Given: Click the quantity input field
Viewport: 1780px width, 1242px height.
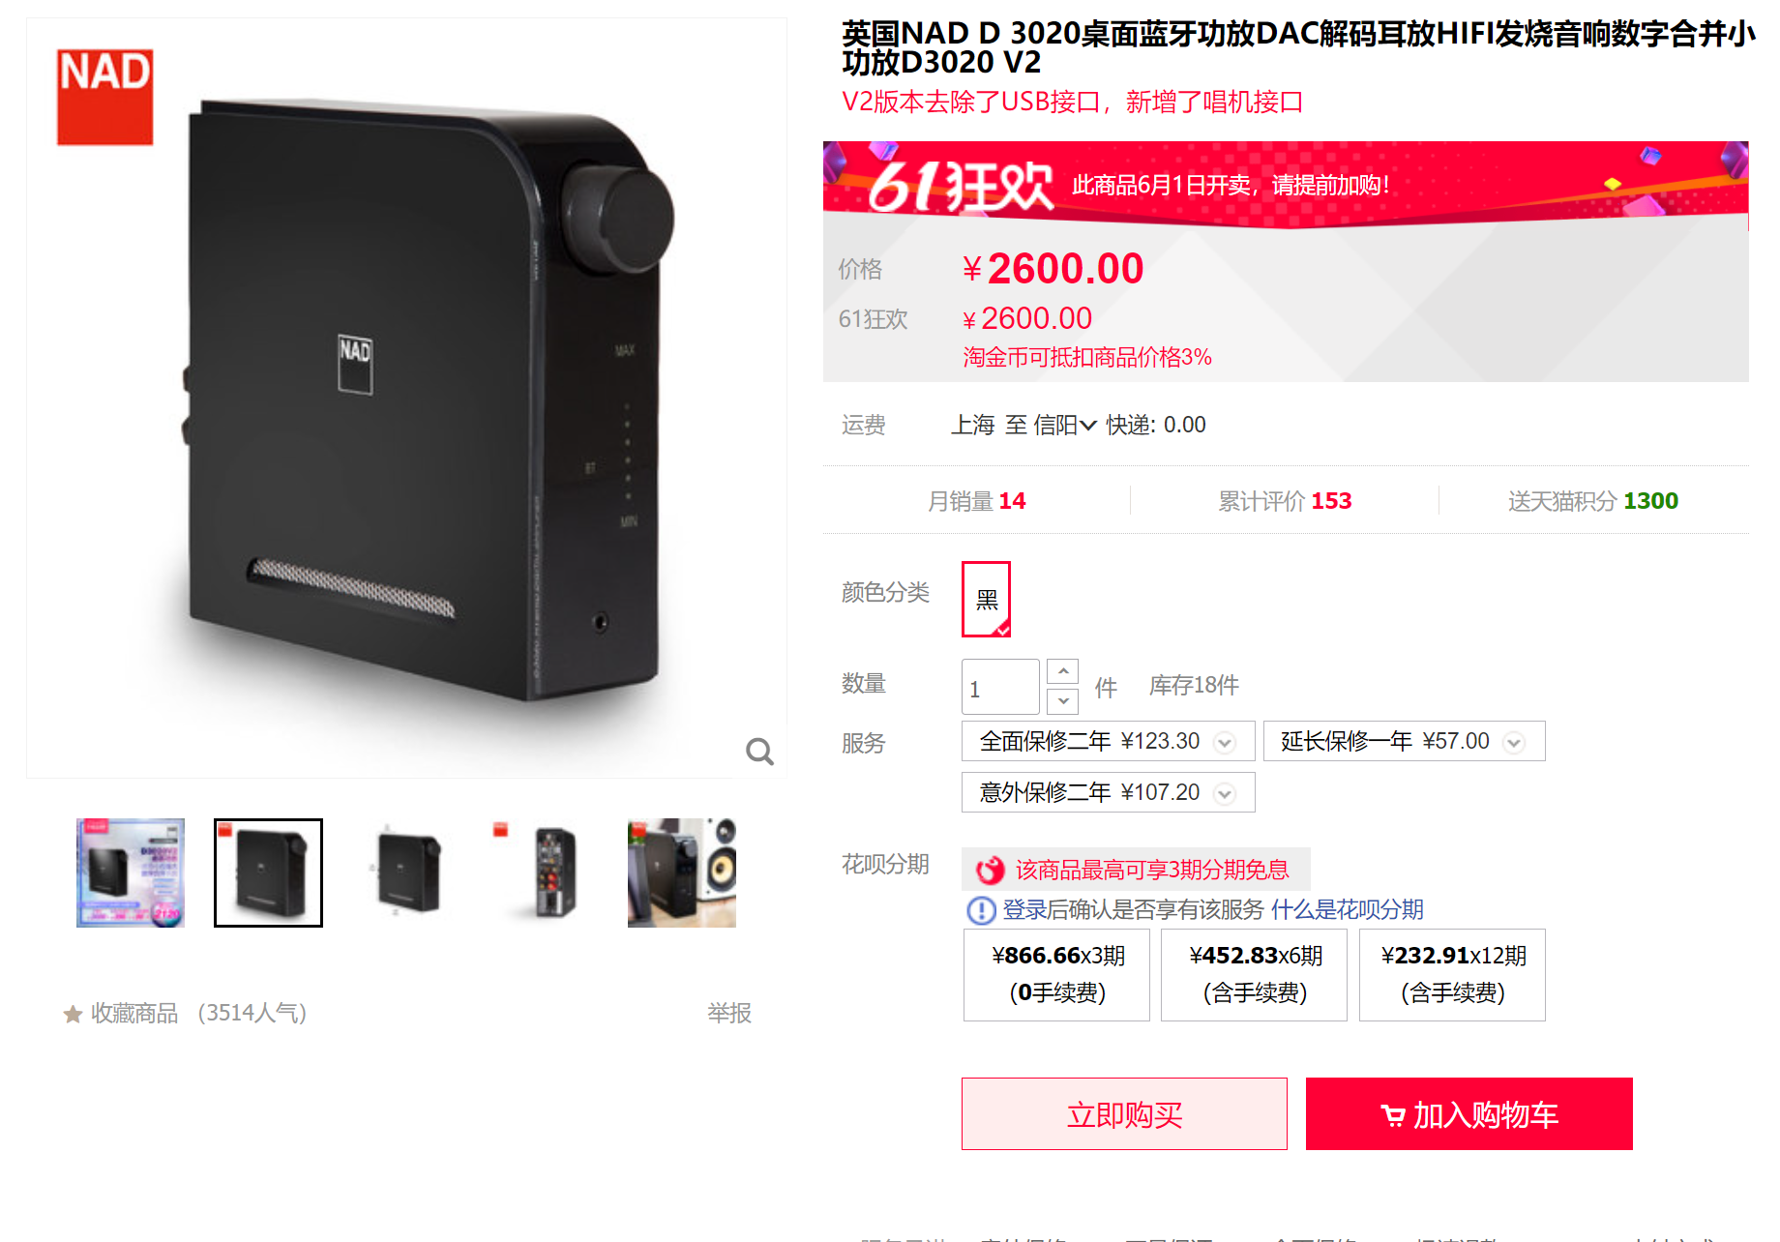Looking at the screenshot, I should [x=1000, y=687].
